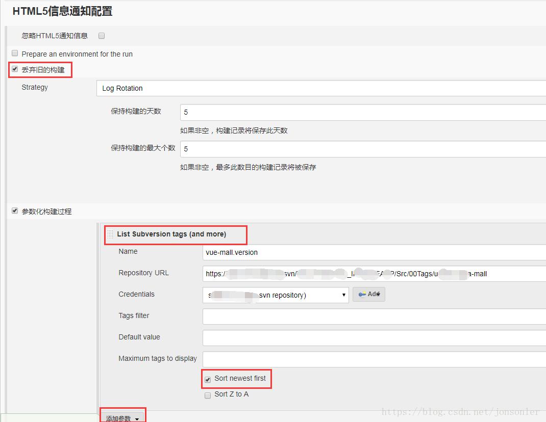Click the List Subversion tags section header

171,234
